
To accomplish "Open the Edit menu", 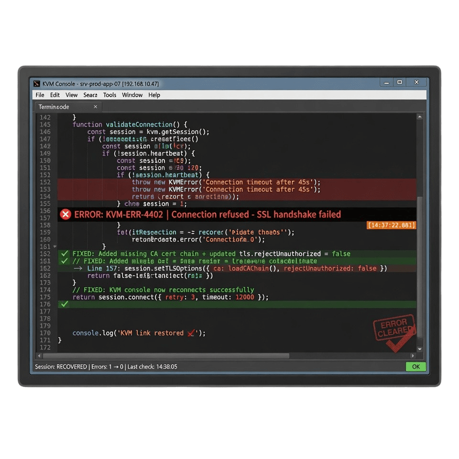I will coord(55,95).
